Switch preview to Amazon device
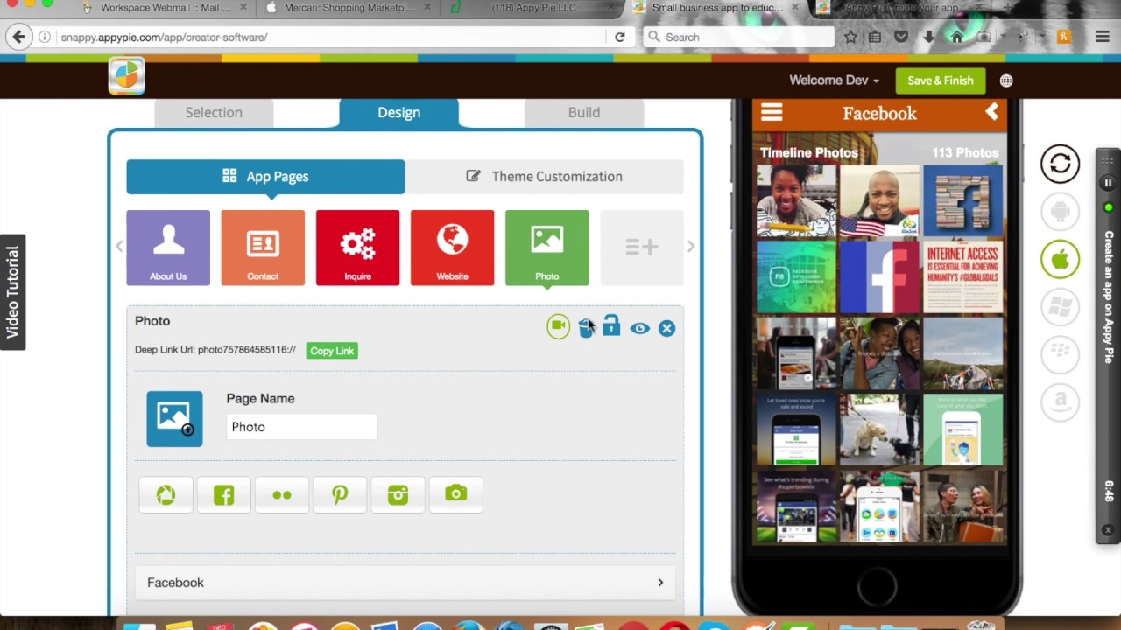The width and height of the screenshot is (1121, 630). (1060, 402)
